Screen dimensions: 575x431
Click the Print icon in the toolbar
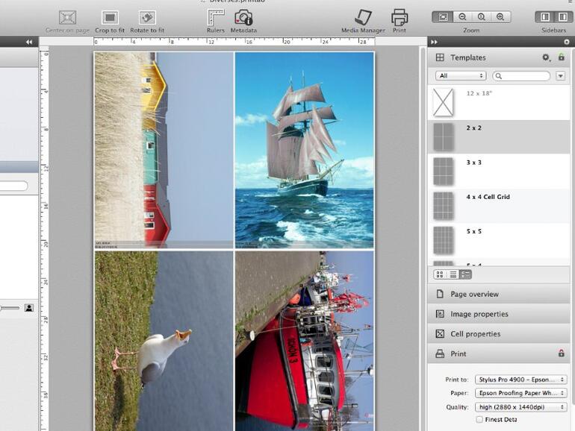pos(400,17)
